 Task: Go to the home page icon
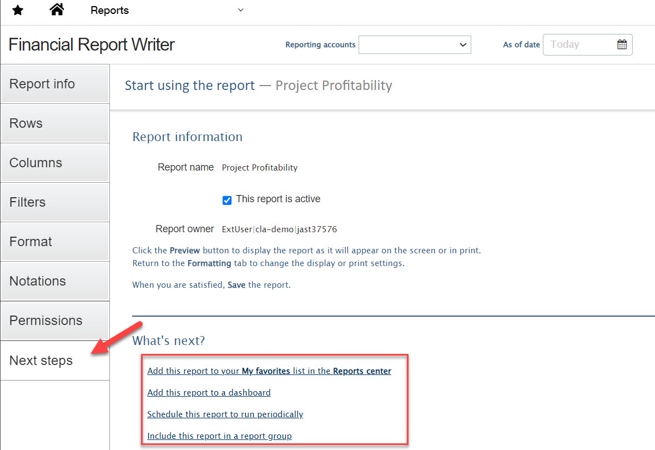[x=57, y=10]
